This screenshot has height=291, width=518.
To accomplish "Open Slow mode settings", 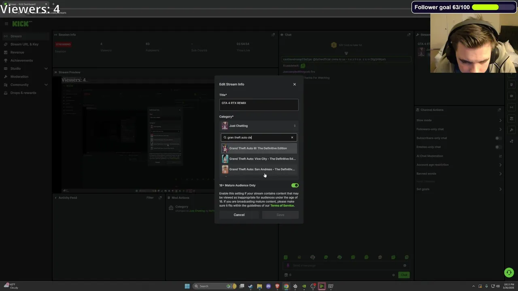I will [x=459, y=120].
